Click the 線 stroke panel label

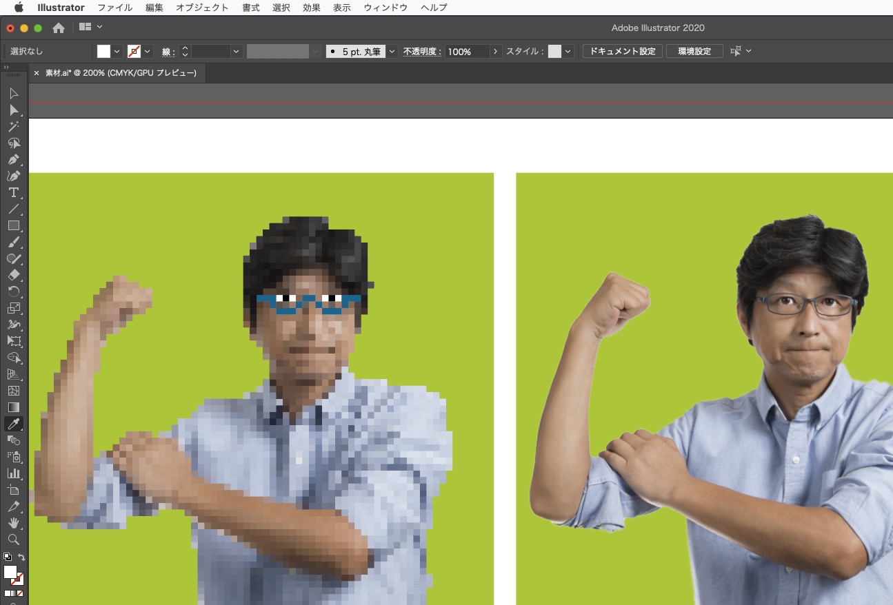tap(168, 52)
